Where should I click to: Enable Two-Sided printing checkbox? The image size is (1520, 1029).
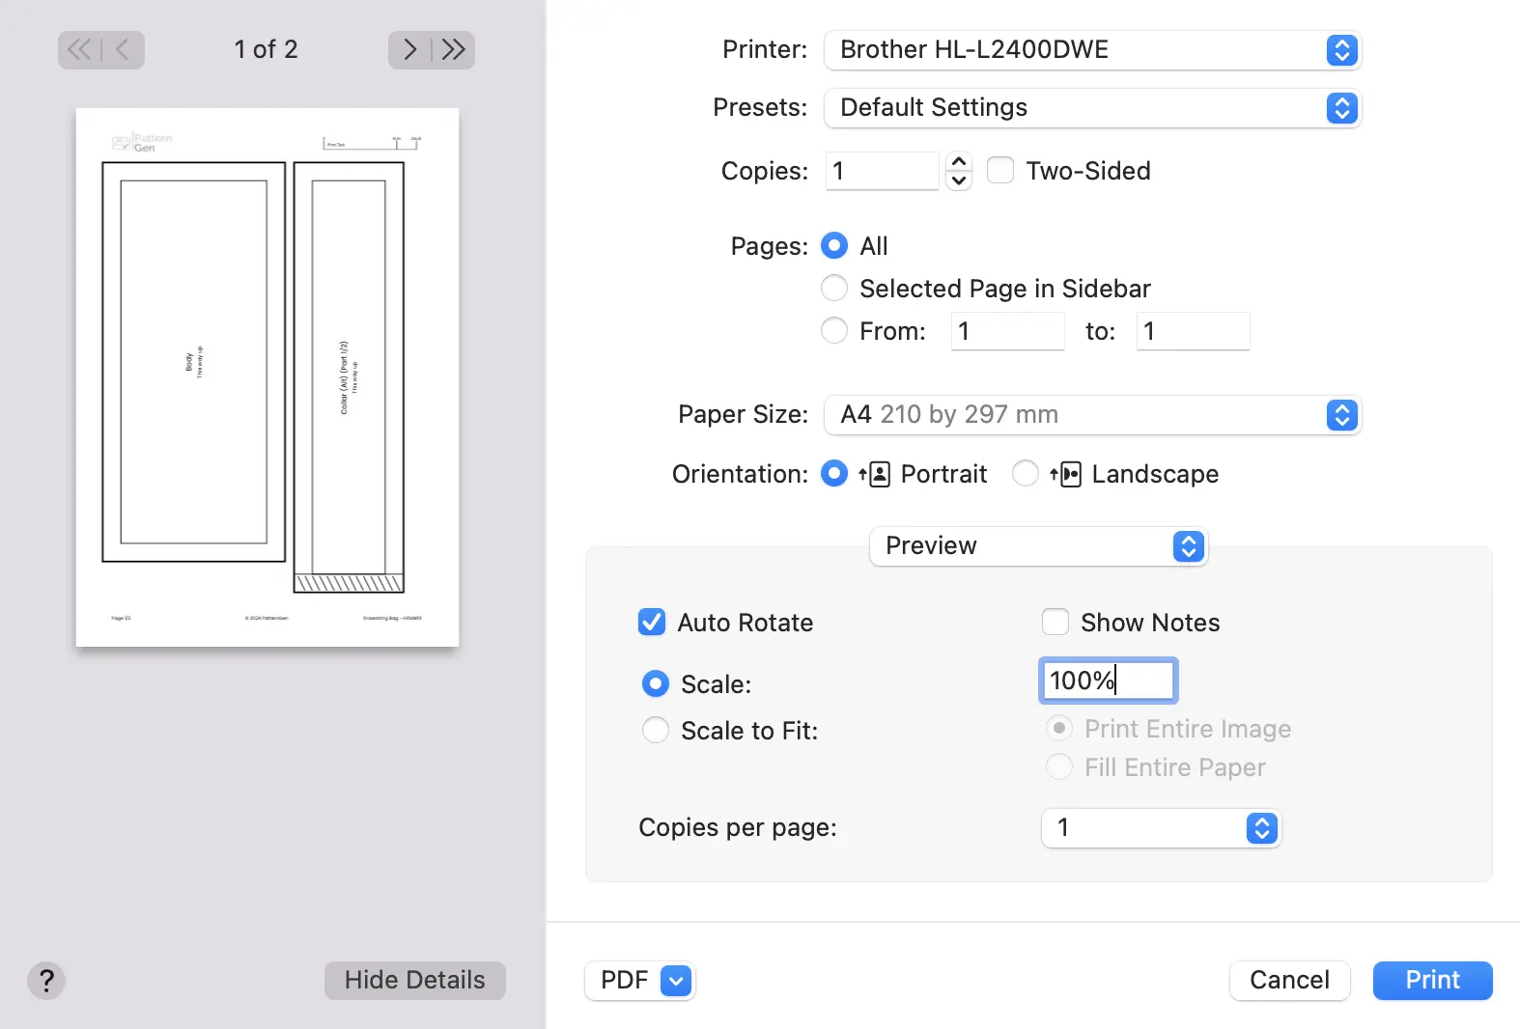(1000, 171)
